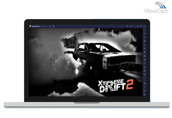The width and height of the screenshot is (172, 118).
Task: Maximize the BlueStacks window
Action: 138,26
